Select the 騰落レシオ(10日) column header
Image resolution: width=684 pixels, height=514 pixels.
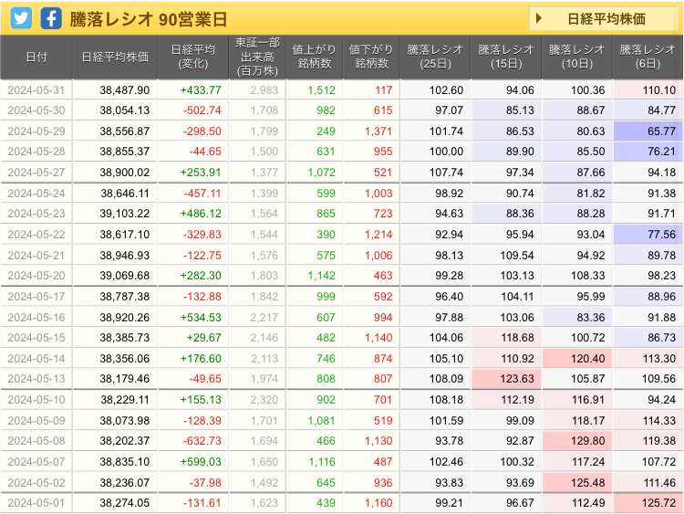point(577,58)
